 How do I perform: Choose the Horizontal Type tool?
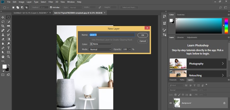pyautogui.click(x=8, y=48)
